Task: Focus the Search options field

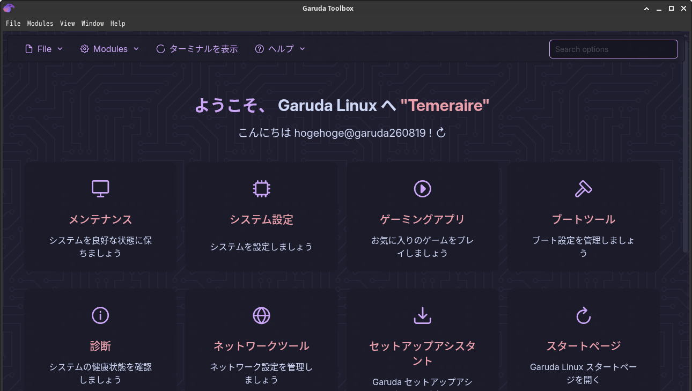Action: pyautogui.click(x=614, y=49)
